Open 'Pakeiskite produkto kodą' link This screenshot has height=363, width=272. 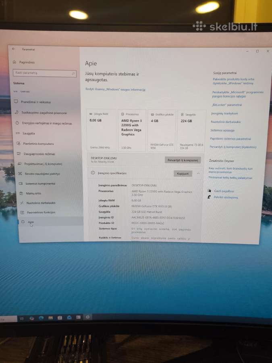coord(233,81)
